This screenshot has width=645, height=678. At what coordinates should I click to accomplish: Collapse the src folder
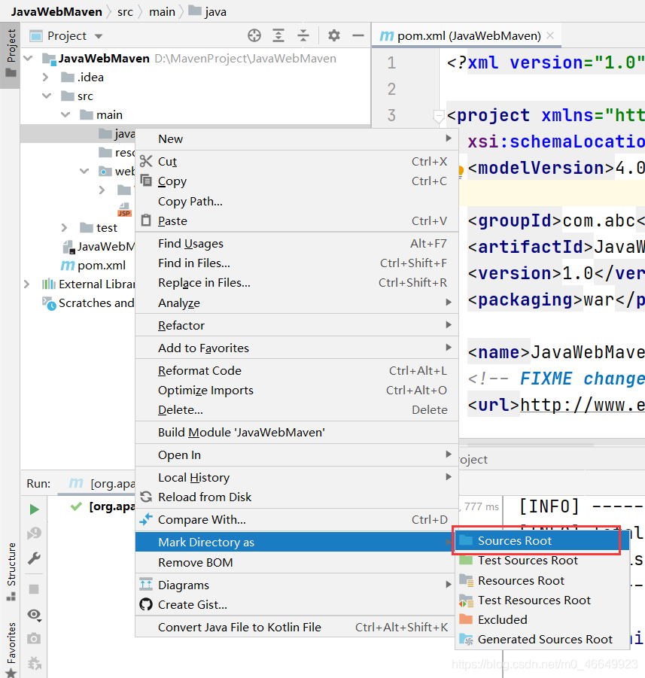[47, 96]
